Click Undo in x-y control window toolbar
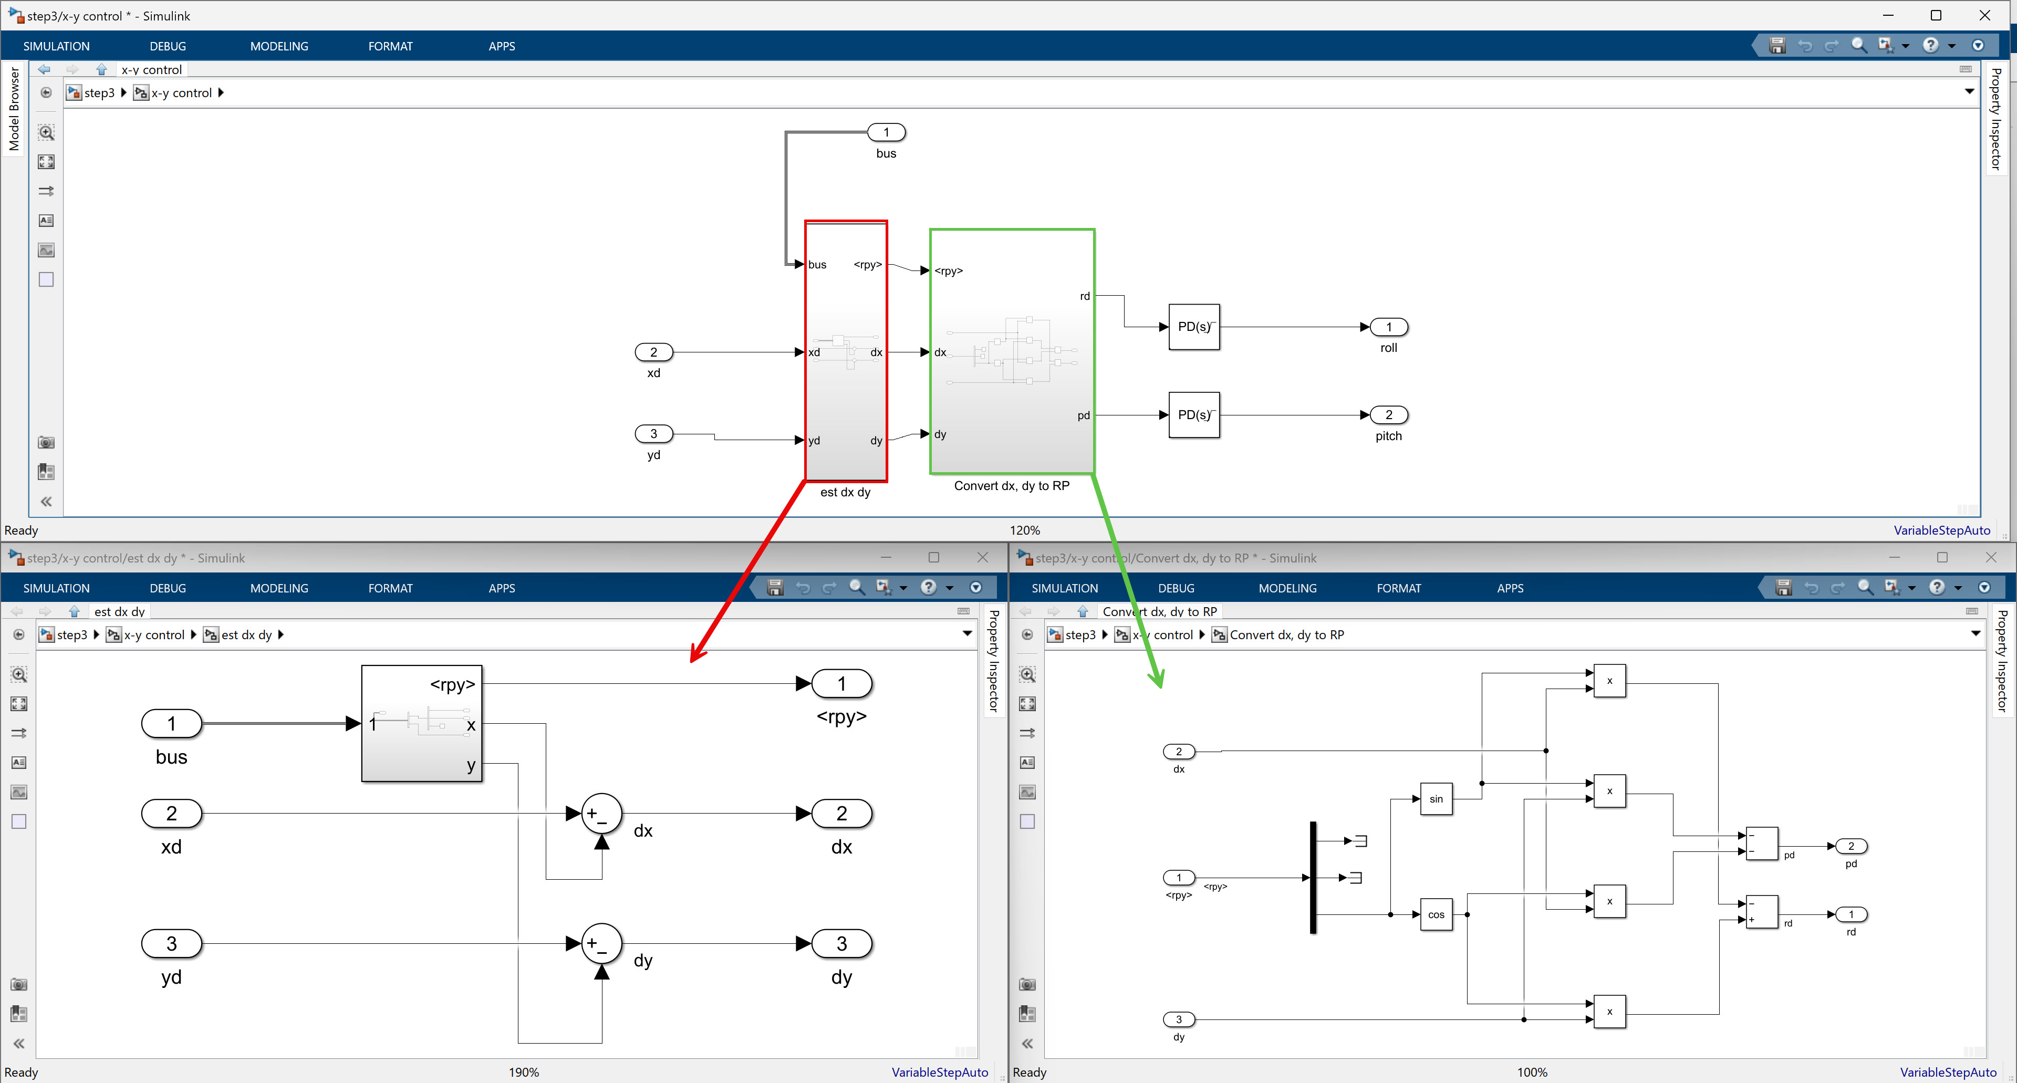Screen dimensions: 2017x1083 (x=1805, y=45)
